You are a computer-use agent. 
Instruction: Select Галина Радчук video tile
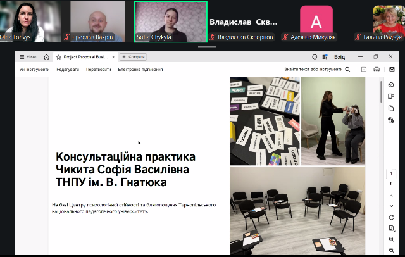(x=389, y=22)
